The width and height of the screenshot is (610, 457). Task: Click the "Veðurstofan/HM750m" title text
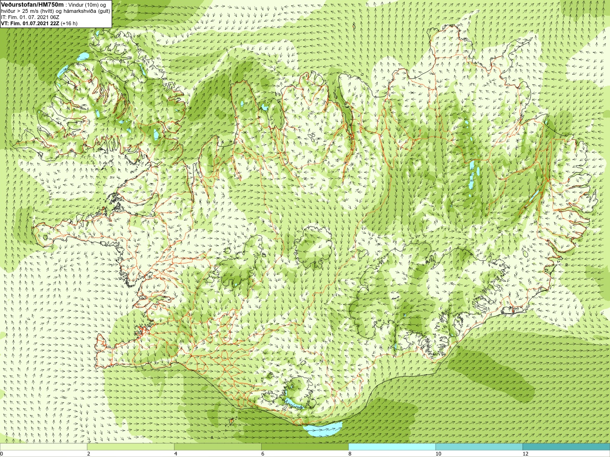(x=32, y=4)
